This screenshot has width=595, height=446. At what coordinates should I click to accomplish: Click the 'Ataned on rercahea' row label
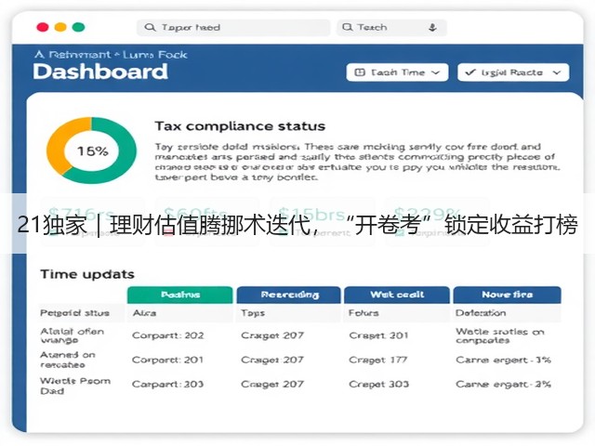(68, 360)
